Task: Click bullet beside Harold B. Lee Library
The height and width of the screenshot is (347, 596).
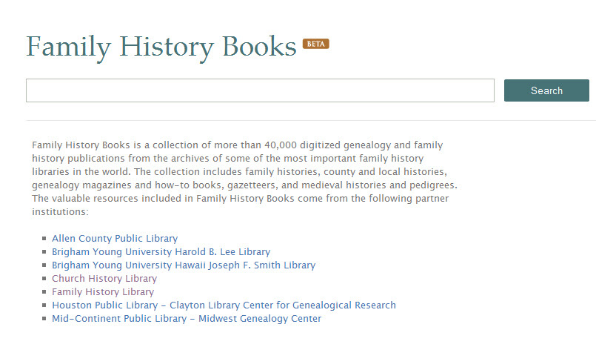Action: click(x=44, y=253)
